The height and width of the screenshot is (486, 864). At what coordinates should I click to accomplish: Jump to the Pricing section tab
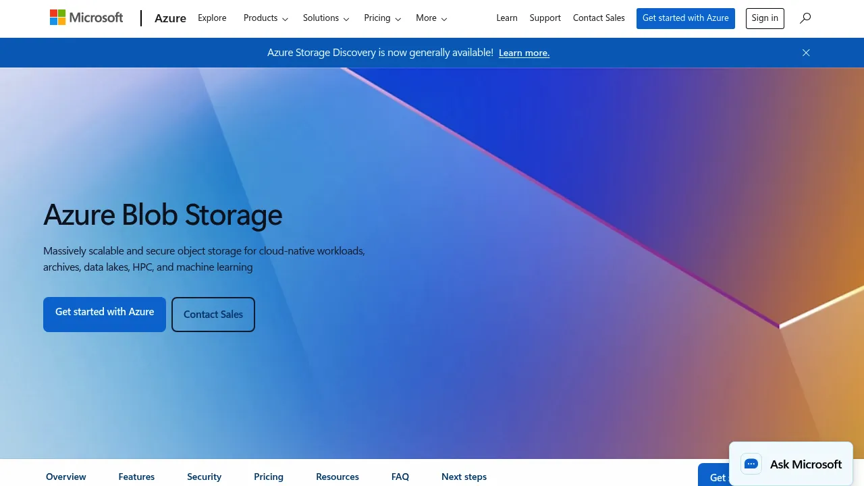(x=269, y=477)
